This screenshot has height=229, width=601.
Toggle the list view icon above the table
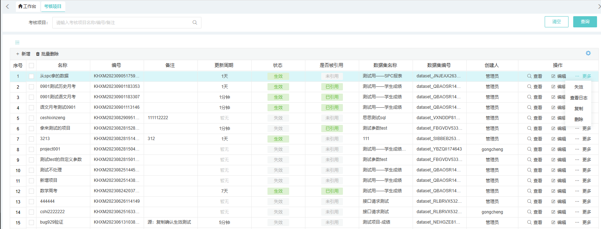17,42
